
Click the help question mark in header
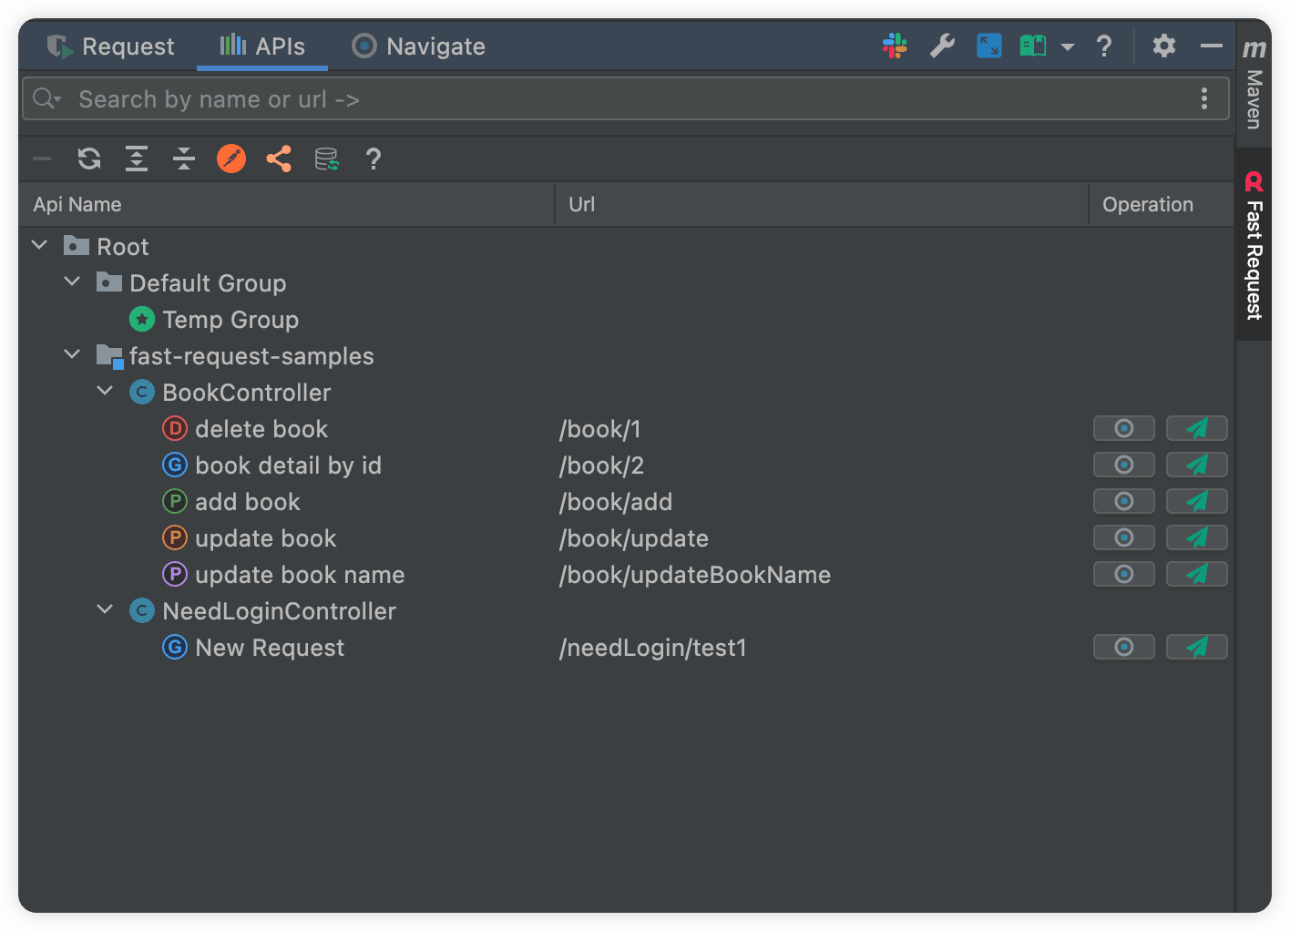(x=1104, y=46)
